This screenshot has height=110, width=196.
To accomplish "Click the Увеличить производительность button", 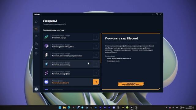I will coord(131,84).
